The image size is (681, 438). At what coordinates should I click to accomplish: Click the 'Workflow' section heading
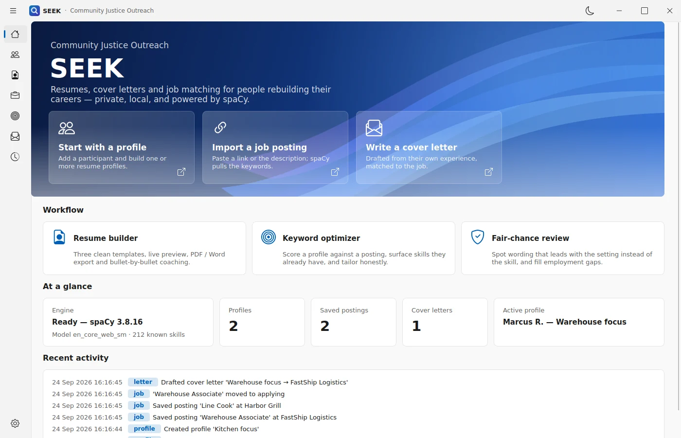[x=63, y=210]
